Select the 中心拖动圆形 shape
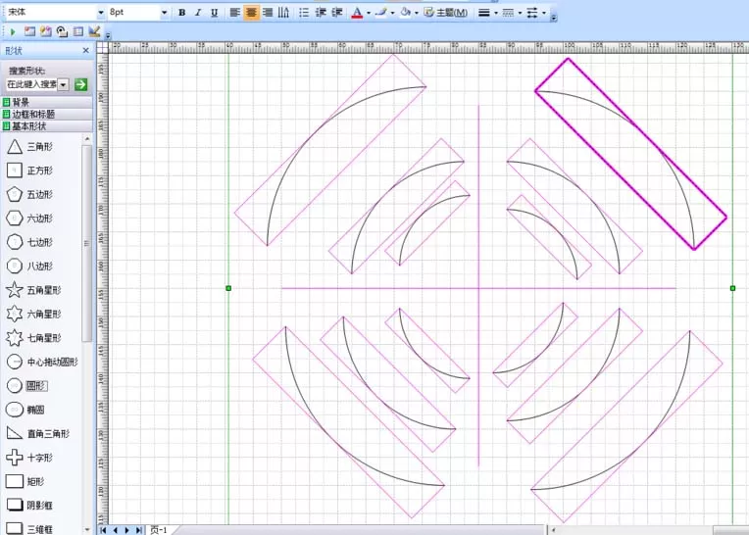Screen dimensions: 749x535 (42, 362)
